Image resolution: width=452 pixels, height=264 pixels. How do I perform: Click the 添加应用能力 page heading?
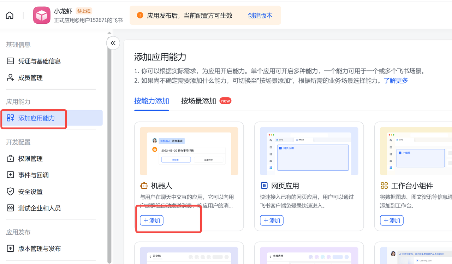pyautogui.click(x=160, y=57)
